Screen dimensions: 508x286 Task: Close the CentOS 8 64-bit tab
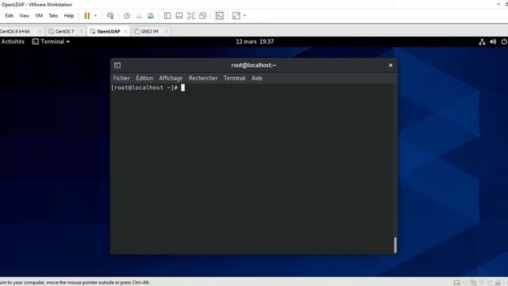click(40, 31)
